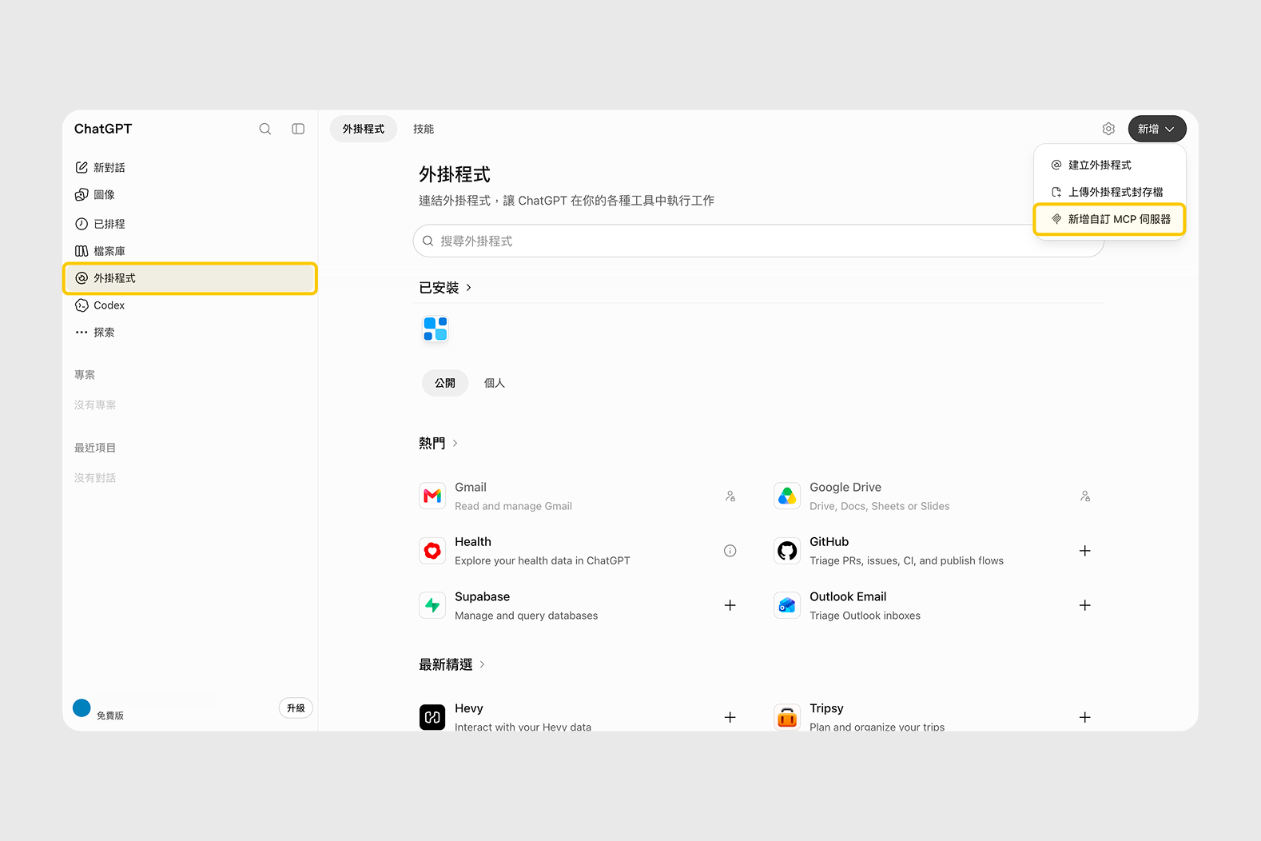This screenshot has height=841, width=1261.
Task: Open the installed plugin blue squares icon
Action: click(x=436, y=329)
